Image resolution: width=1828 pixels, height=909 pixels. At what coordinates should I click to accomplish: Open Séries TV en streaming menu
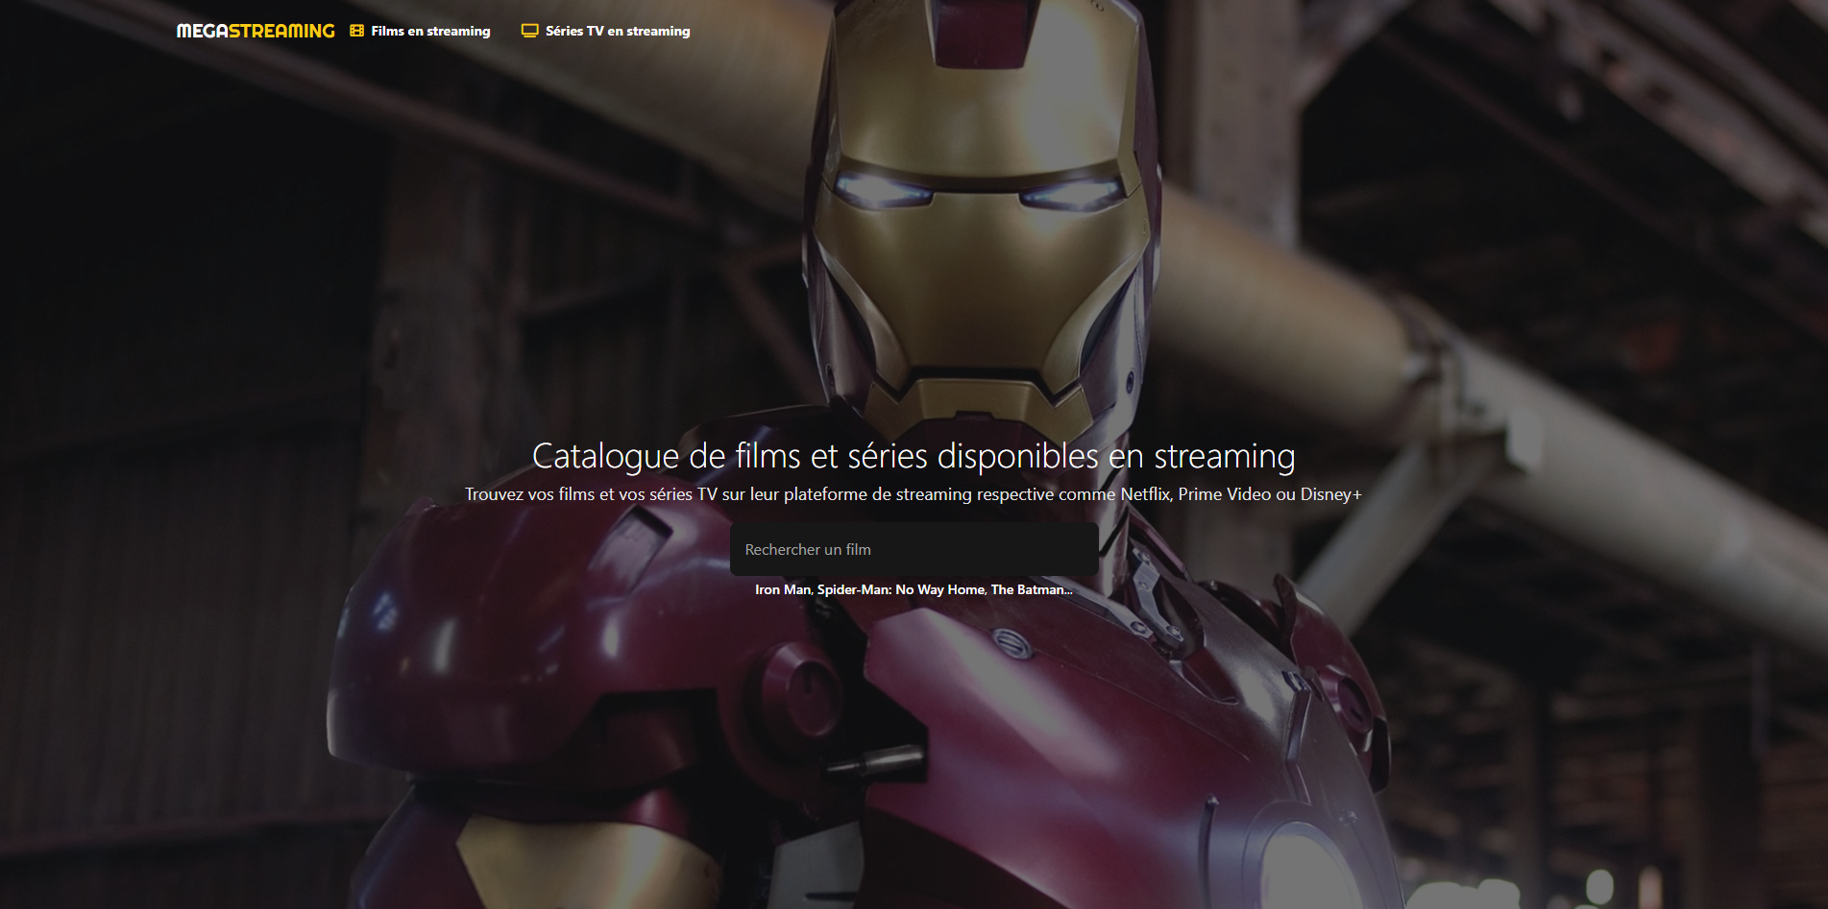(x=618, y=31)
